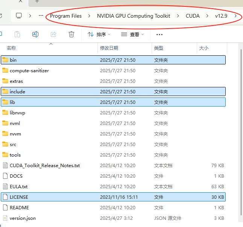Select the nvvm folder name
Screen dimensions: 243x227
tap(15, 134)
